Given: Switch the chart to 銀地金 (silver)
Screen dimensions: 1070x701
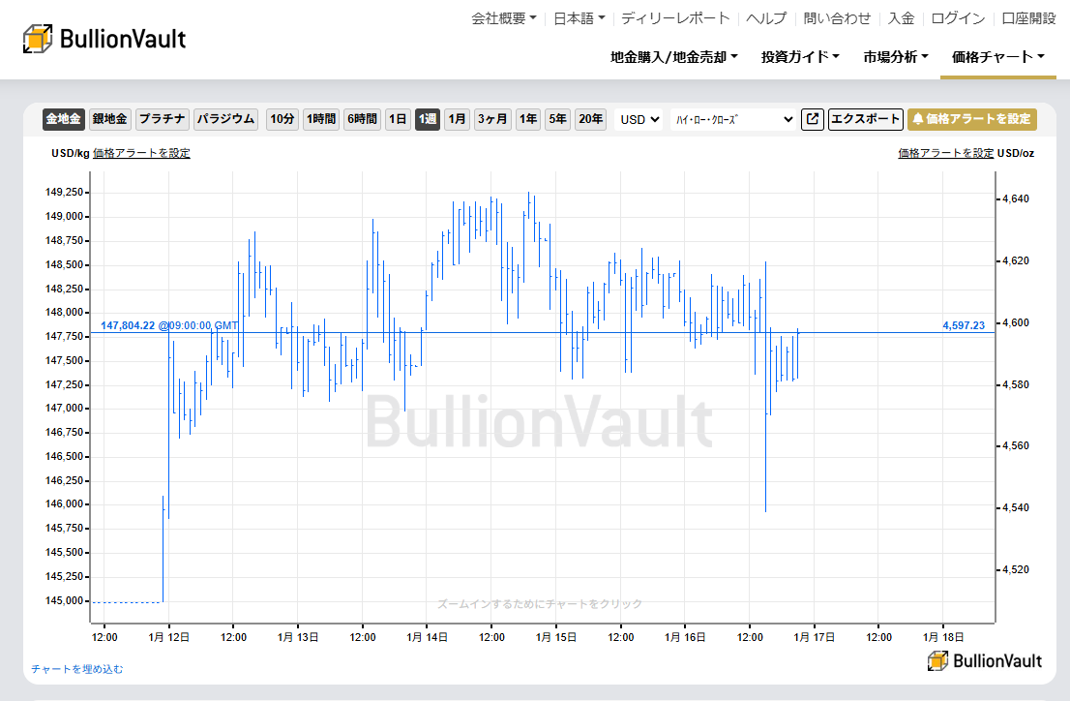Looking at the screenshot, I should 109,119.
